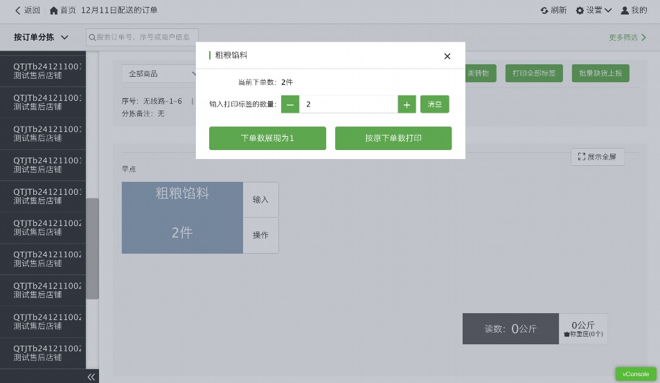Open my profile via person icon
660x383 pixels.
[625, 10]
